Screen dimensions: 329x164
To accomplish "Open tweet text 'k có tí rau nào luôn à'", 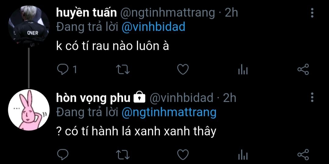I will [112, 46].
